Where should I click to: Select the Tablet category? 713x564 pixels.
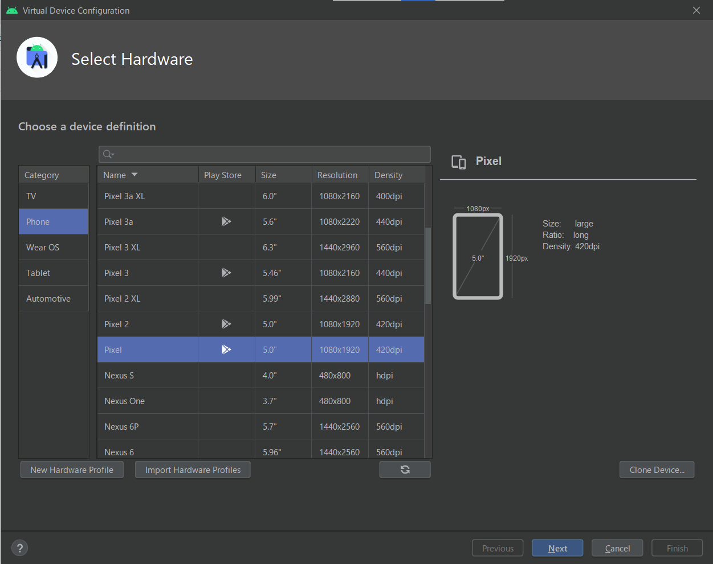coord(38,273)
